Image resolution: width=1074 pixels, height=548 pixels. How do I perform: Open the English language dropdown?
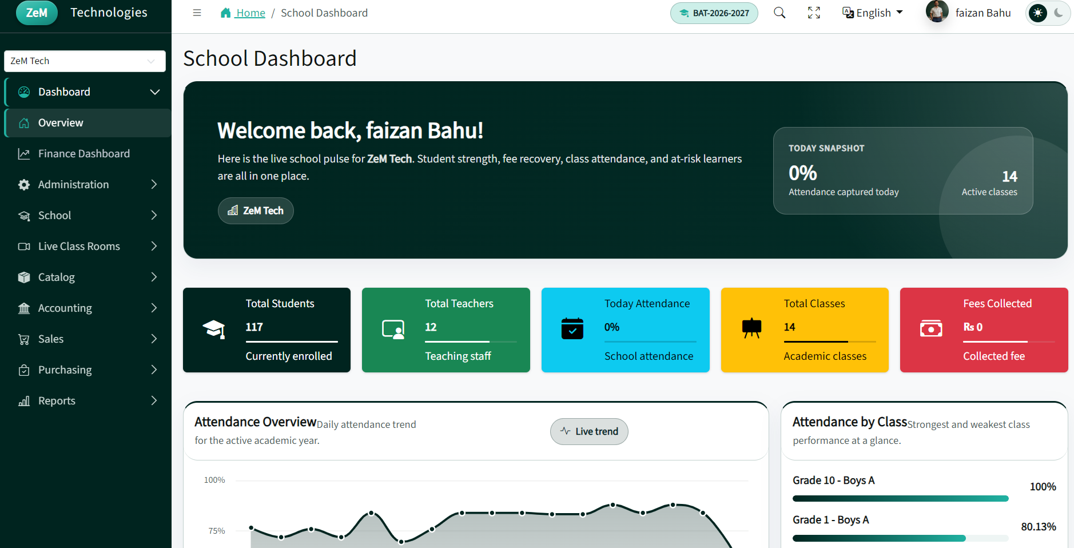click(x=873, y=13)
